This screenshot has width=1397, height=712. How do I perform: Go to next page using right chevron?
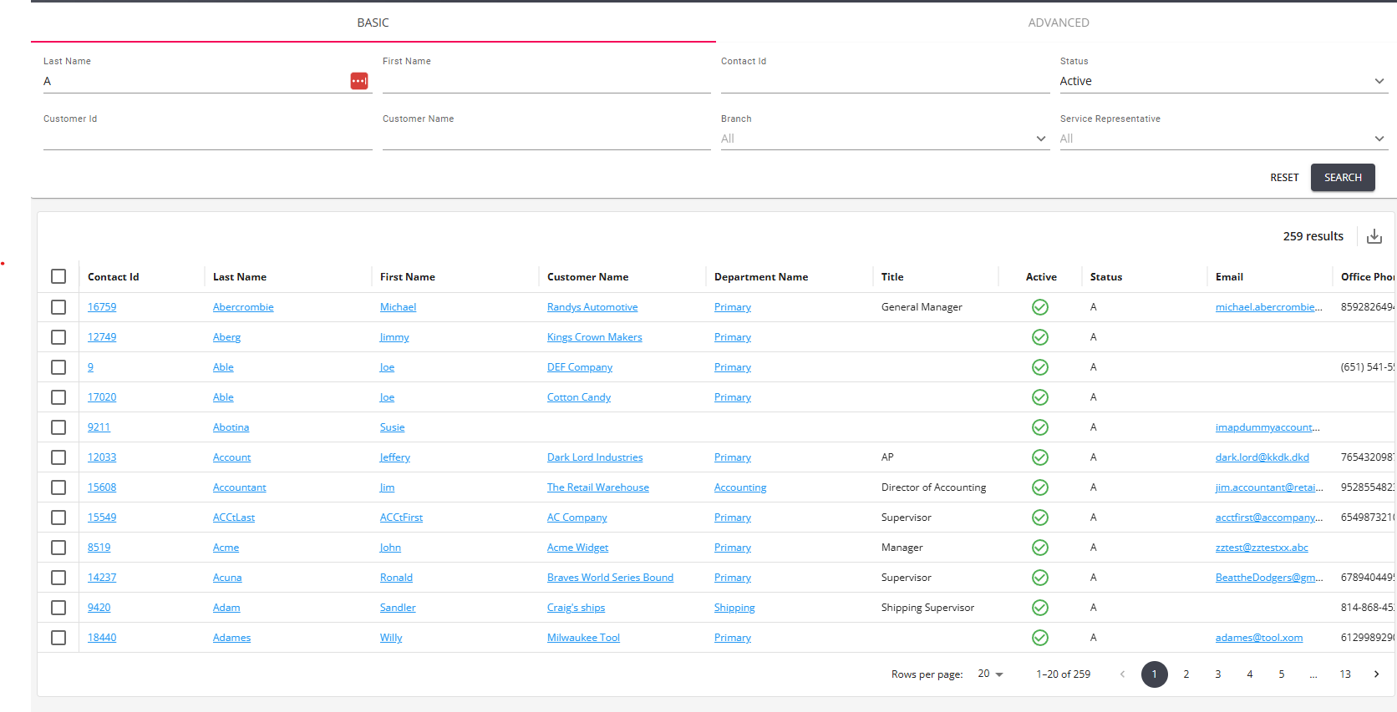(x=1377, y=674)
